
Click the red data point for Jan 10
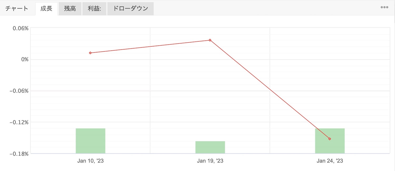(90, 53)
